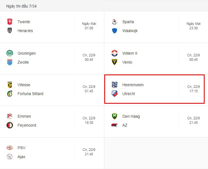
Task: Open the Emmen vs Feyenoord 19:30 kickoff
Action: pyautogui.click(x=89, y=120)
